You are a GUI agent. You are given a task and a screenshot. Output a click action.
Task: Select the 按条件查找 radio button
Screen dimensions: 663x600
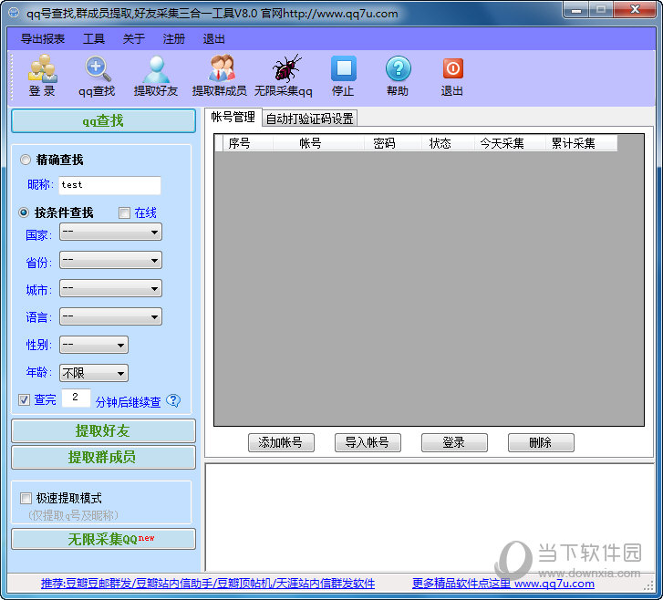tap(24, 212)
